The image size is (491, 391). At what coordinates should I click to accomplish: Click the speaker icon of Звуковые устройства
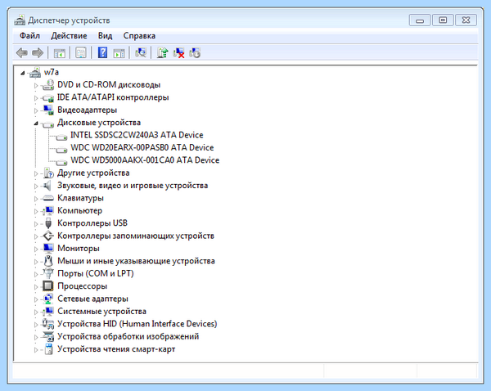tap(47, 186)
